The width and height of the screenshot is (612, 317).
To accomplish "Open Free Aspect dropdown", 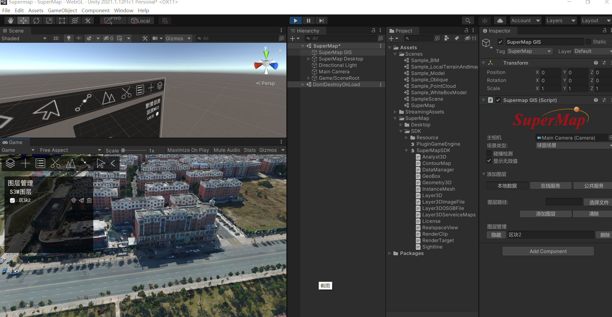I will tap(70, 150).
